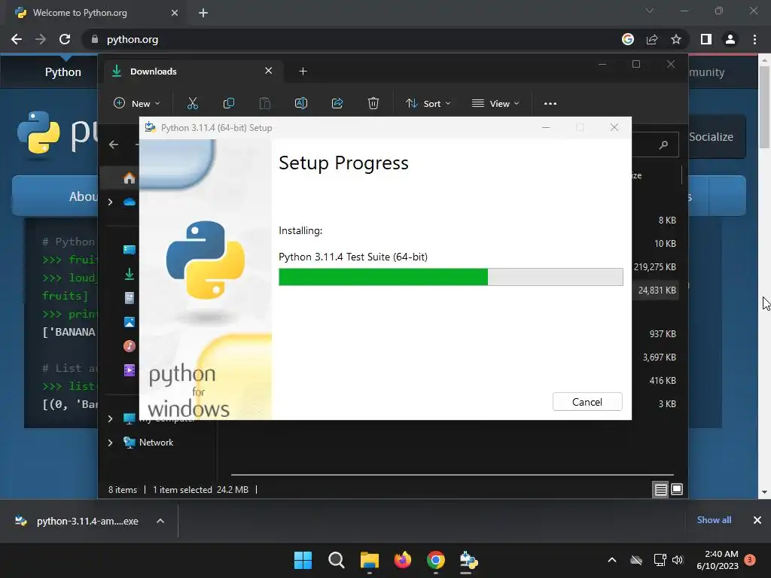Open clock and notification center

click(x=725, y=560)
